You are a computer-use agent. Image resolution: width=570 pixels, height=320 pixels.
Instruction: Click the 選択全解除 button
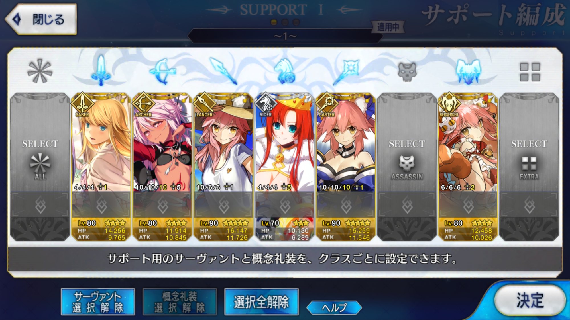point(261,302)
